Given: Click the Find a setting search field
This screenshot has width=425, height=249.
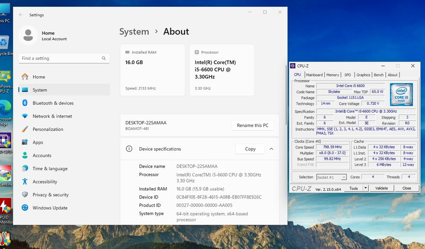Looking at the screenshot, I should (x=64, y=58).
